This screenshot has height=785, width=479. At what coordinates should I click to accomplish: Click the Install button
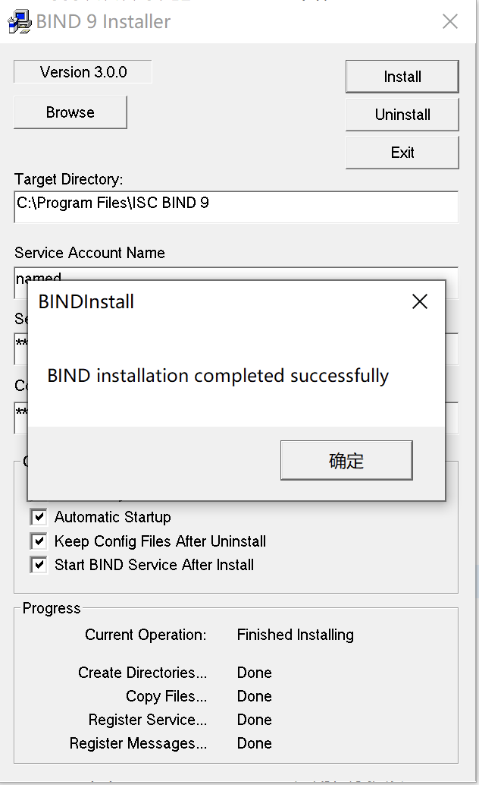click(402, 77)
